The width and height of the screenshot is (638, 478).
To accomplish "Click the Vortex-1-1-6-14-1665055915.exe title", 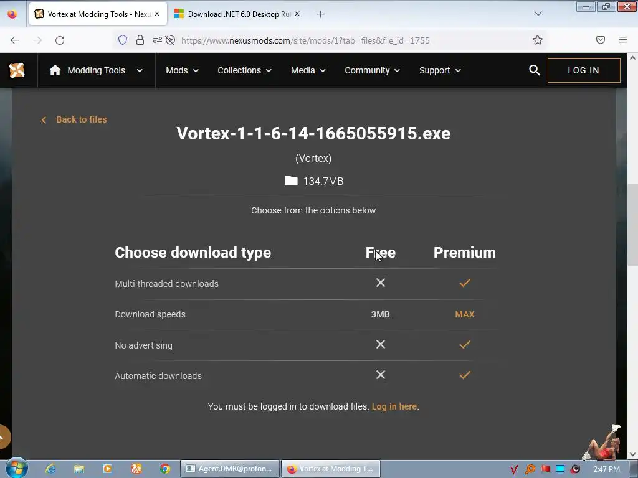I will point(314,133).
